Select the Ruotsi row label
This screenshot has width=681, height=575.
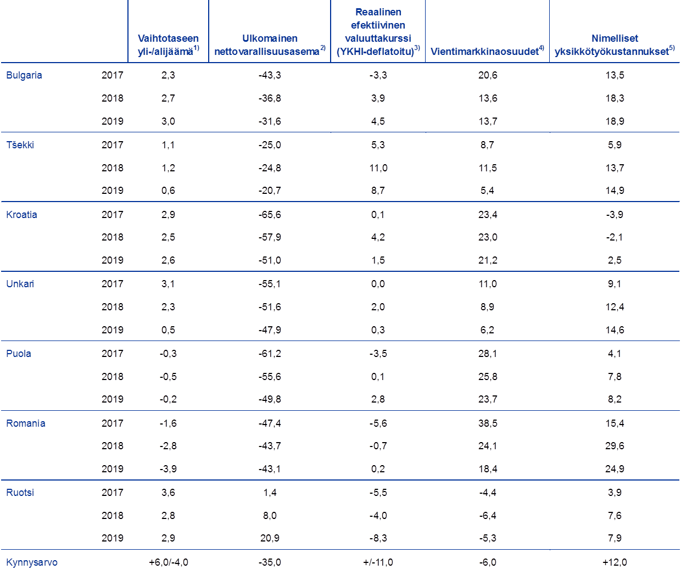coord(20,493)
